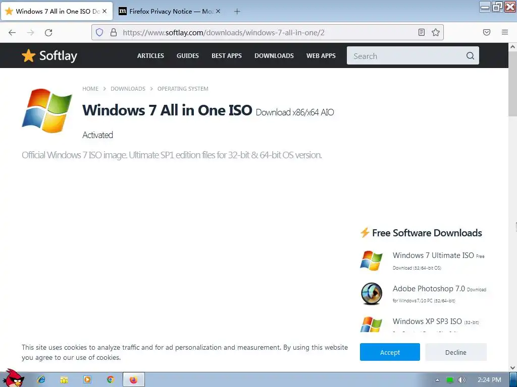Save page to Pocket
Viewport: 517px width, 387px height.
point(487,32)
